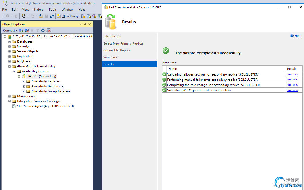Expand the Databases folder
The width and height of the screenshot is (304, 190).
pos(9,41)
